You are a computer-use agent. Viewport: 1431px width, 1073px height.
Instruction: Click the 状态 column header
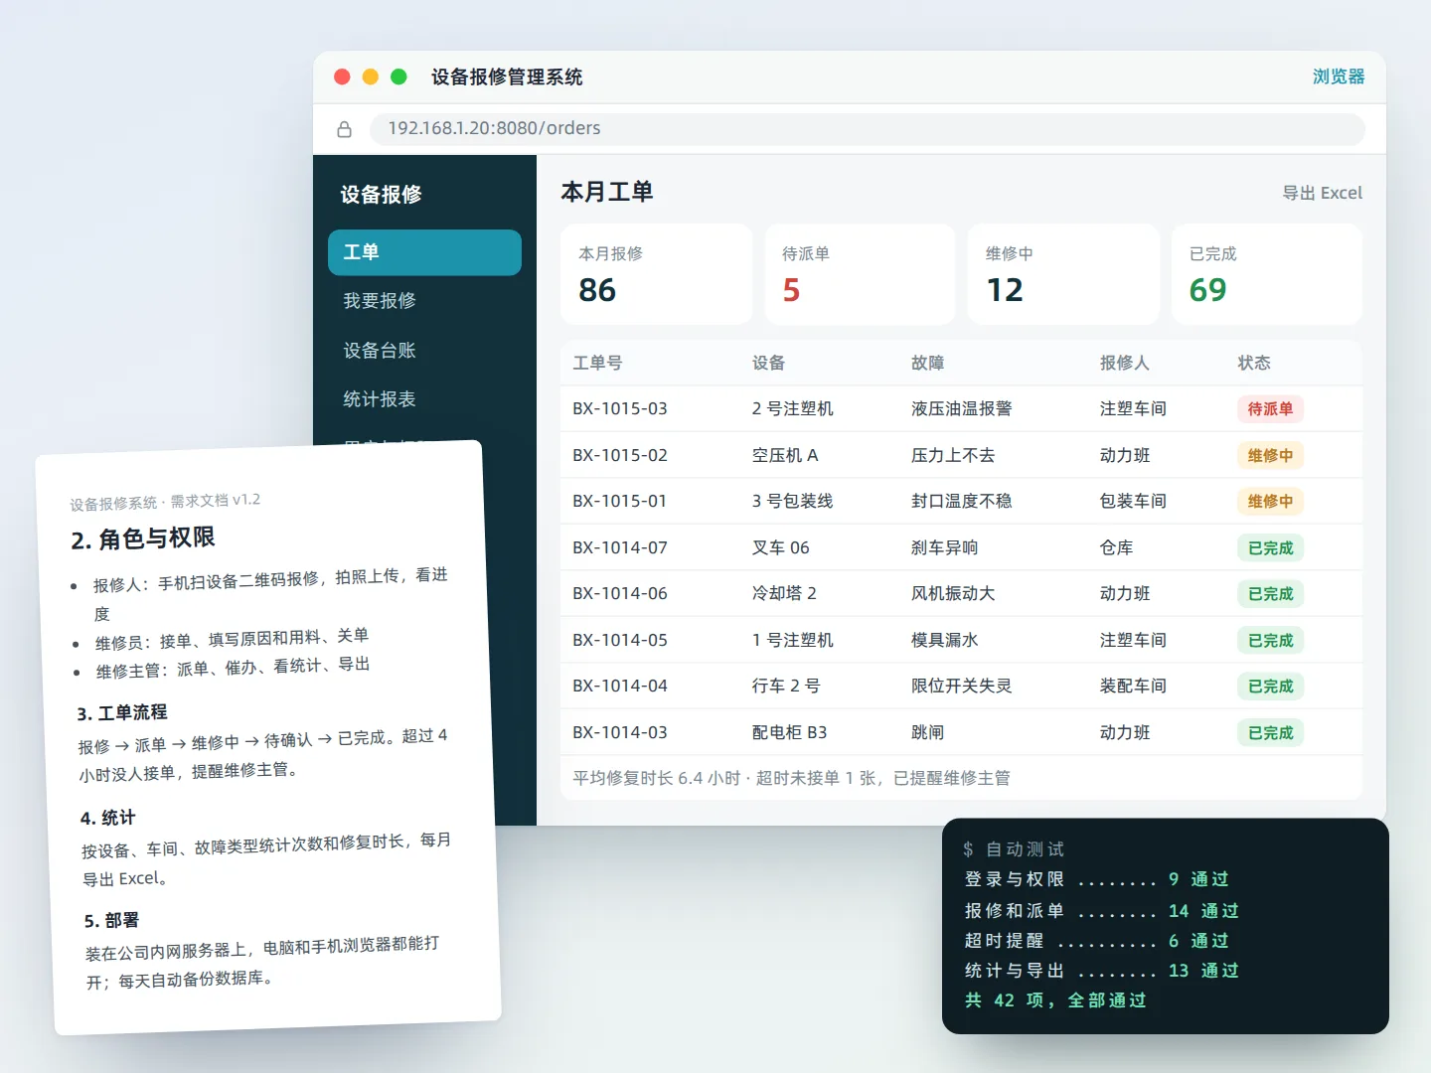click(1254, 364)
